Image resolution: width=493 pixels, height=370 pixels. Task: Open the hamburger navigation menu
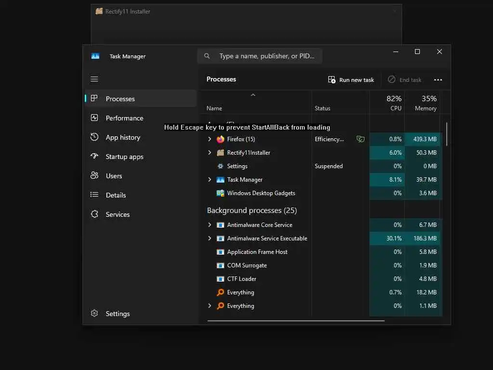click(x=94, y=79)
